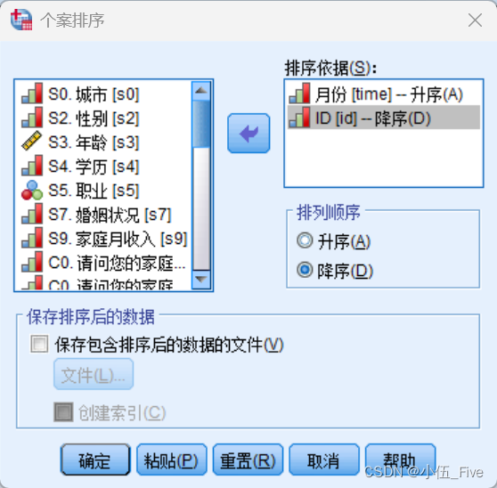Click the icon beside 月份 [time] in sort list
Image resolution: width=497 pixels, height=488 pixels.
pos(300,94)
